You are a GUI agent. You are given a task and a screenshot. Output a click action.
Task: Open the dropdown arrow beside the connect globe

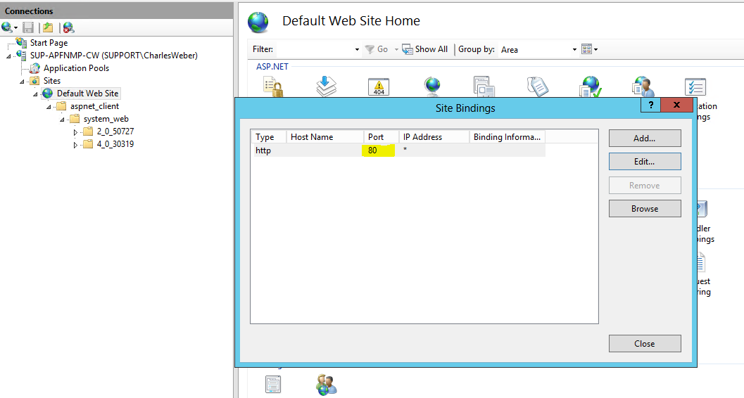[15, 28]
